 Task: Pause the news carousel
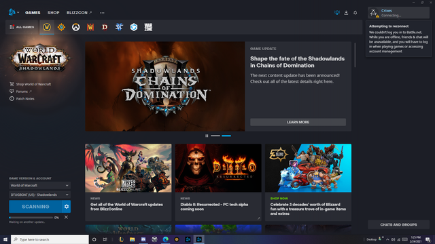207,136
